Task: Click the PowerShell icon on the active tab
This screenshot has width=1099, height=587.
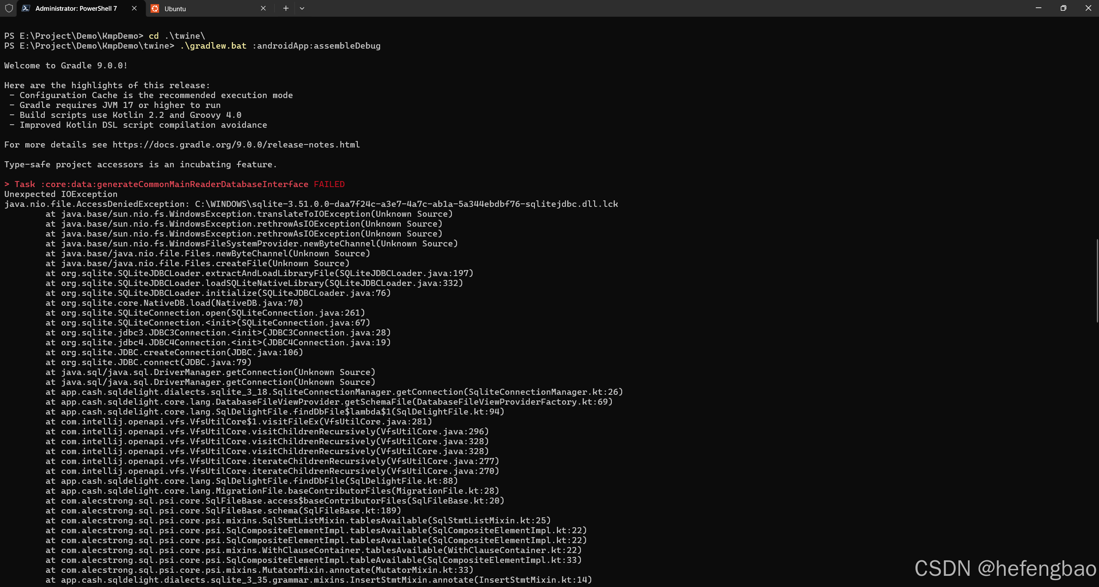Action: (x=27, y=8)
